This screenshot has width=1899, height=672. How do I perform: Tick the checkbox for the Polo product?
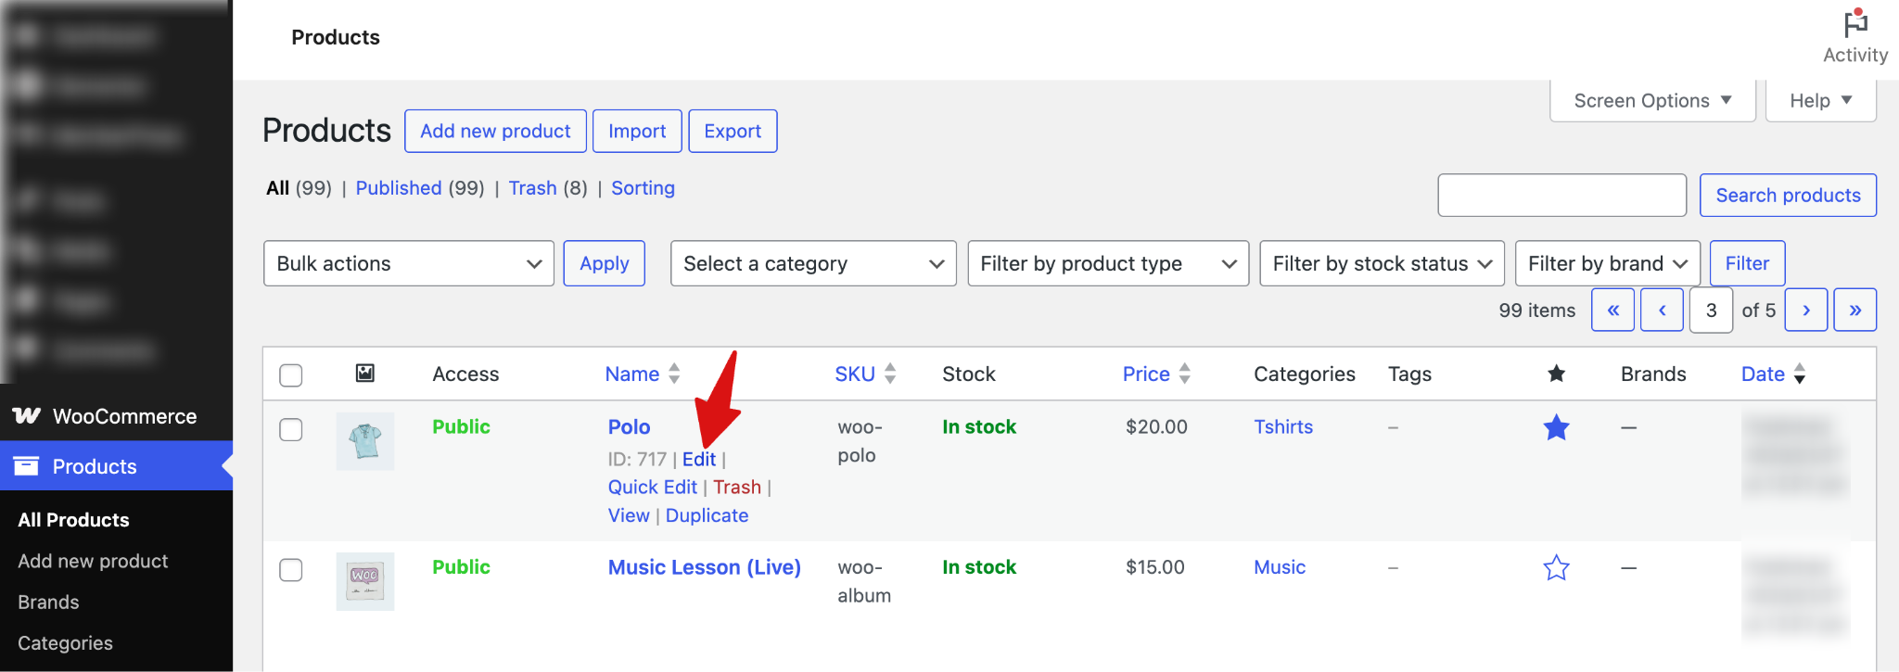(x=291, y=429)
